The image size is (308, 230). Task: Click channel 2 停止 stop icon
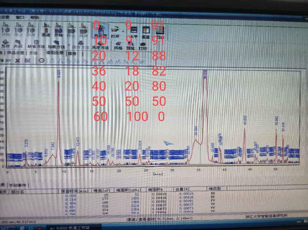[71, 30]
